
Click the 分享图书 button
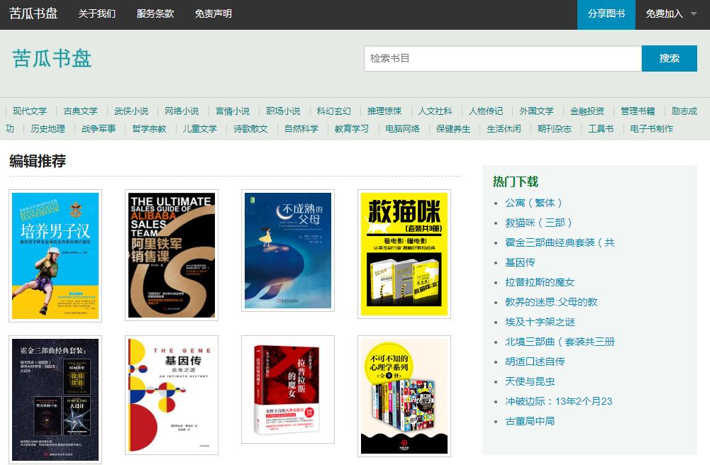coord(606,13)
